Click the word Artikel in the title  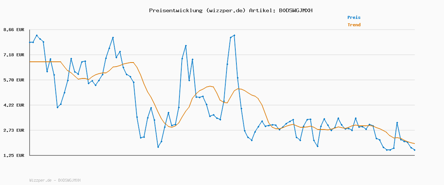click(x=261, y=10)
